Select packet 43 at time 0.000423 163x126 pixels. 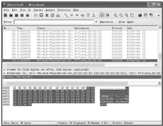[x=80, y=40]
